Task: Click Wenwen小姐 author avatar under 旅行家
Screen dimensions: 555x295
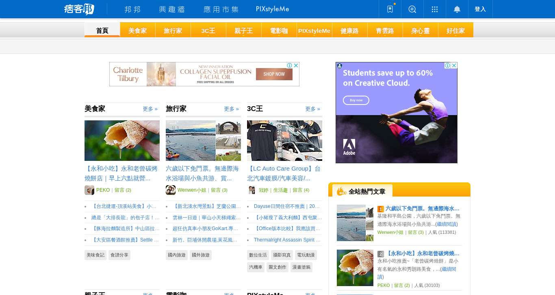Action: (171, 190)
